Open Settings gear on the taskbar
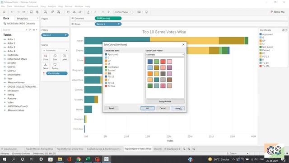The image size is (289, 163). pos(41,159)
